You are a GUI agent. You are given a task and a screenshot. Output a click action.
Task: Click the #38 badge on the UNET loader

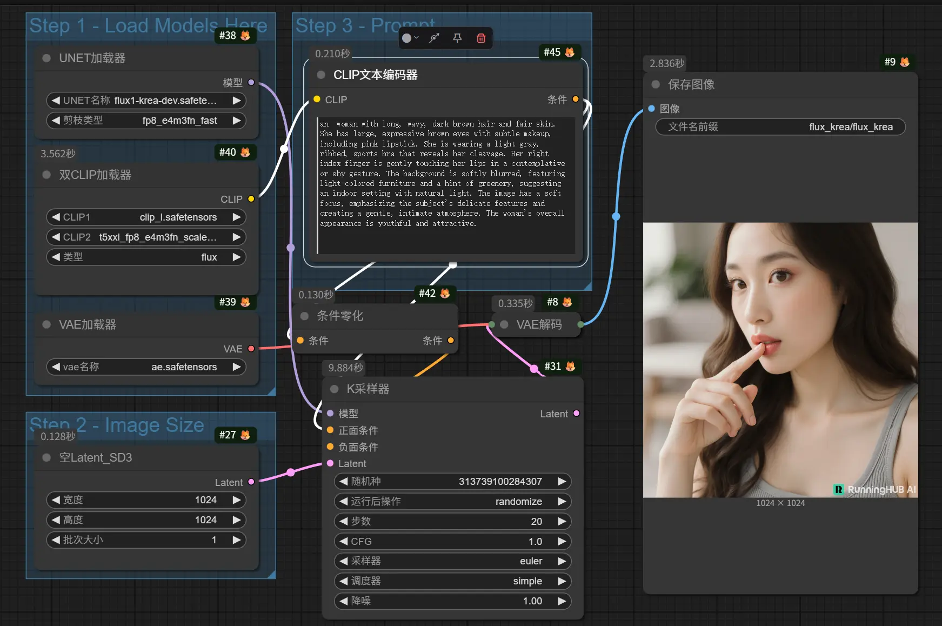click(235, 35)
